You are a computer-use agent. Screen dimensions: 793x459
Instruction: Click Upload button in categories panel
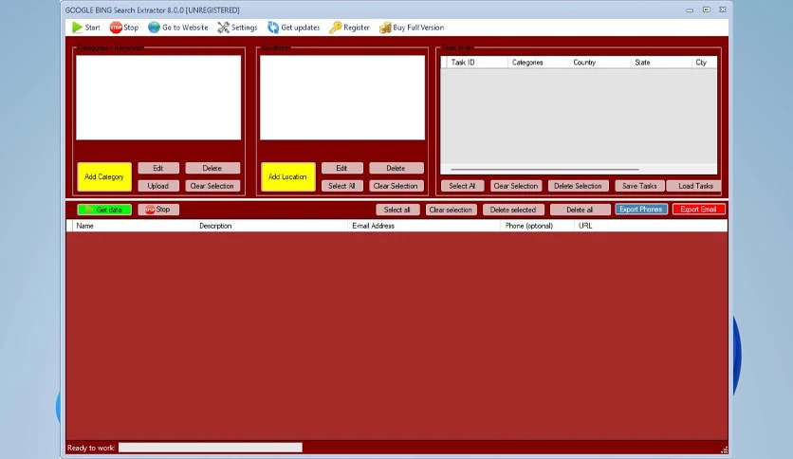[x=158, y=186]
